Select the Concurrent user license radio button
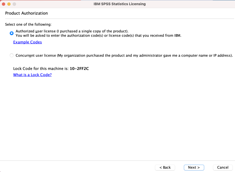Screen dimensions: 235x172 (11, 56)
